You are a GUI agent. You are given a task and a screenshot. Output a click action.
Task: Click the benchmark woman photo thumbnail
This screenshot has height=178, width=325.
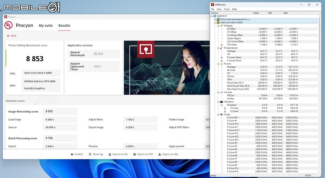coord(167,68)
